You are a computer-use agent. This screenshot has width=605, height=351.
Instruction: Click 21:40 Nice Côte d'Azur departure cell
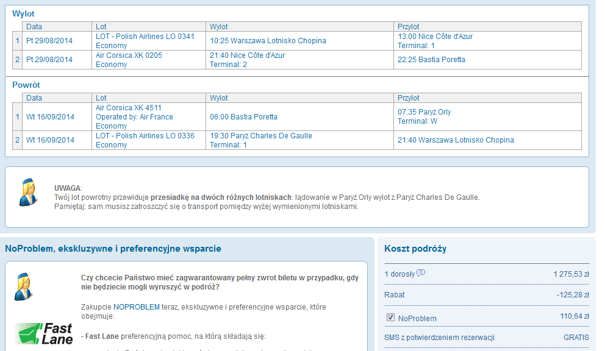(x=299, y=60)
